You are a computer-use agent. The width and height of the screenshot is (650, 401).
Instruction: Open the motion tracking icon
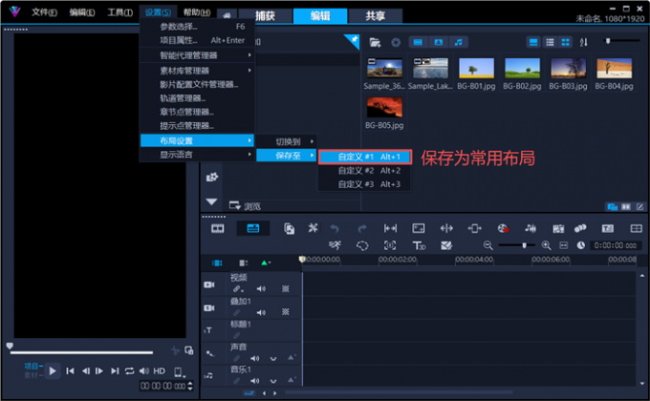tap(390, 245)
